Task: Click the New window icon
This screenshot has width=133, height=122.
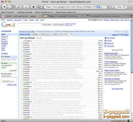Action: (x=105, y=38)
